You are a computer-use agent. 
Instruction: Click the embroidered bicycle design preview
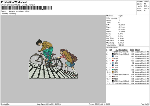pos(53,59)
